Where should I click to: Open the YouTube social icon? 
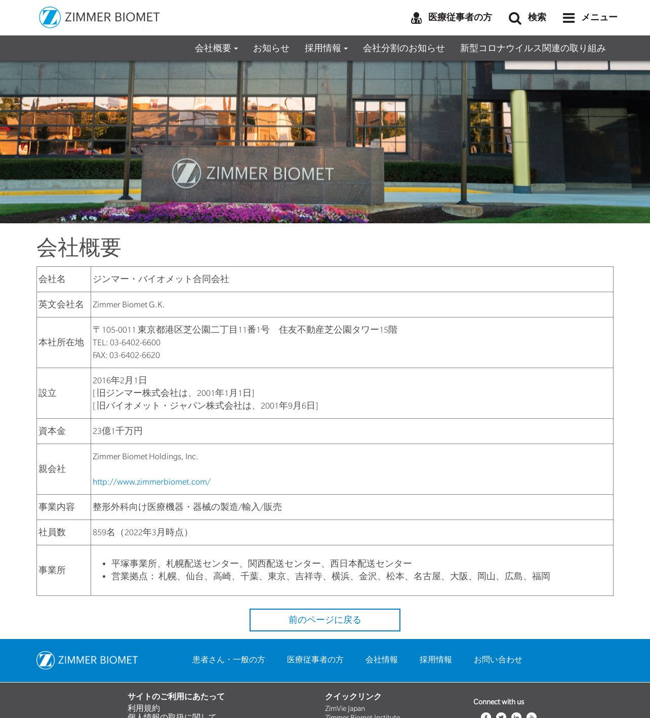(532, 716)
